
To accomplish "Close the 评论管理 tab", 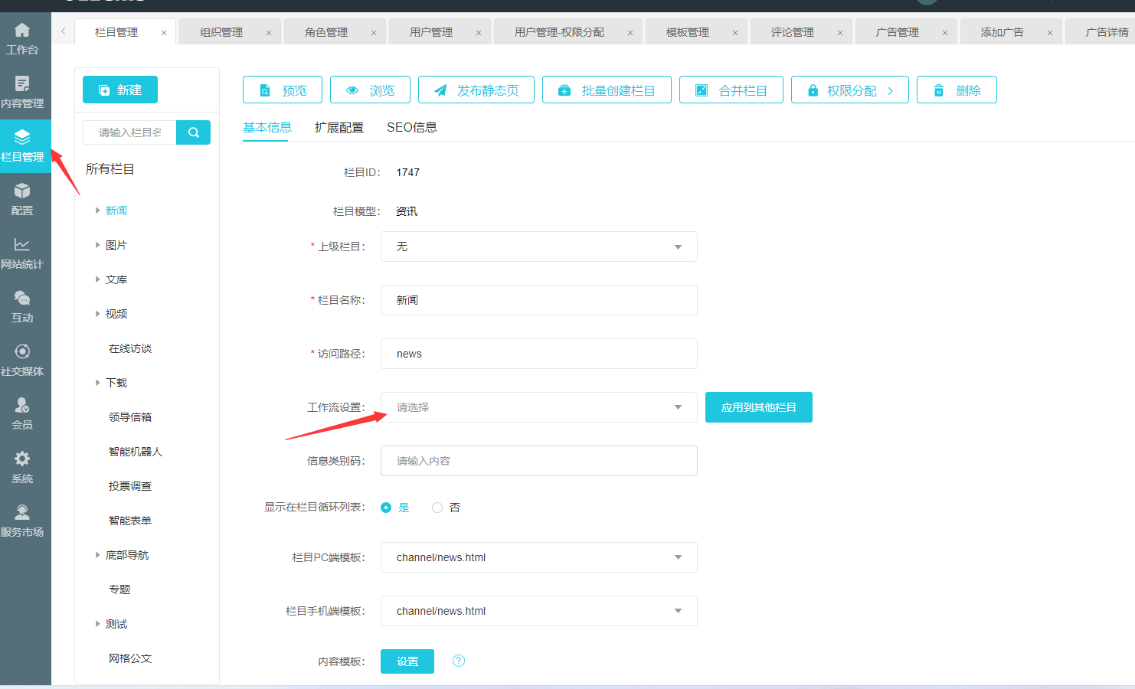I will coord(840,33).
